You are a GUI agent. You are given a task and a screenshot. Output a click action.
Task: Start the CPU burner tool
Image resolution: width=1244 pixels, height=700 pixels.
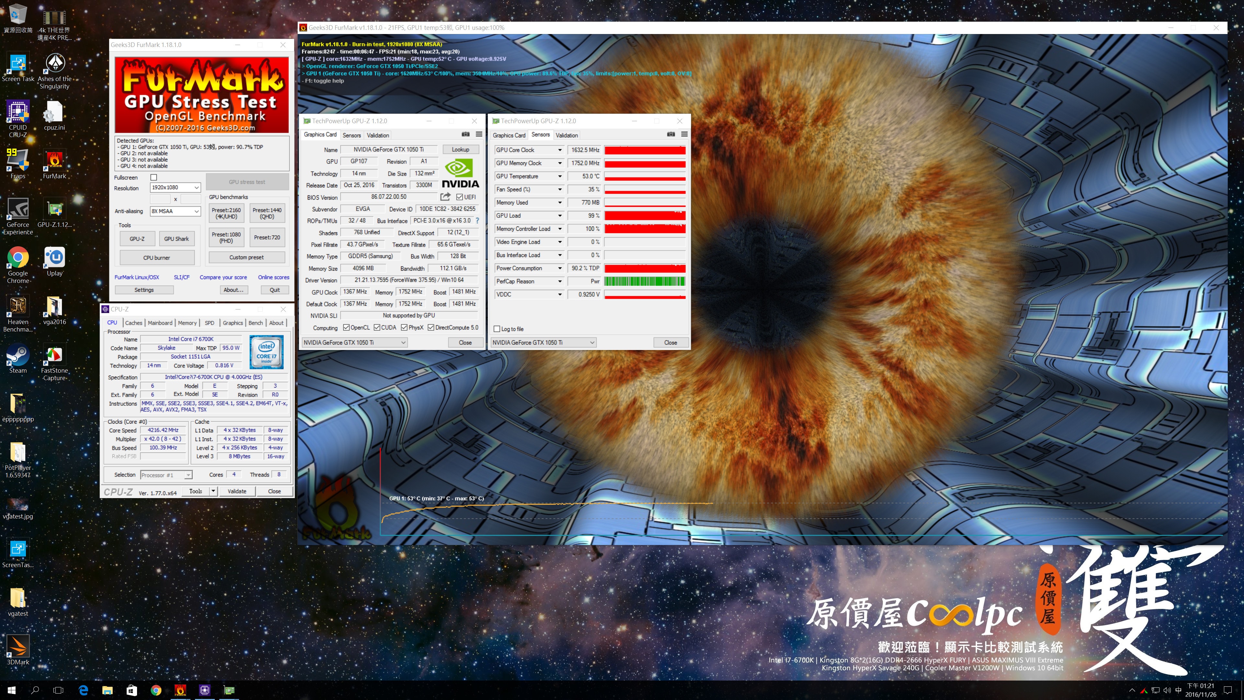click(x=156, y=258)
